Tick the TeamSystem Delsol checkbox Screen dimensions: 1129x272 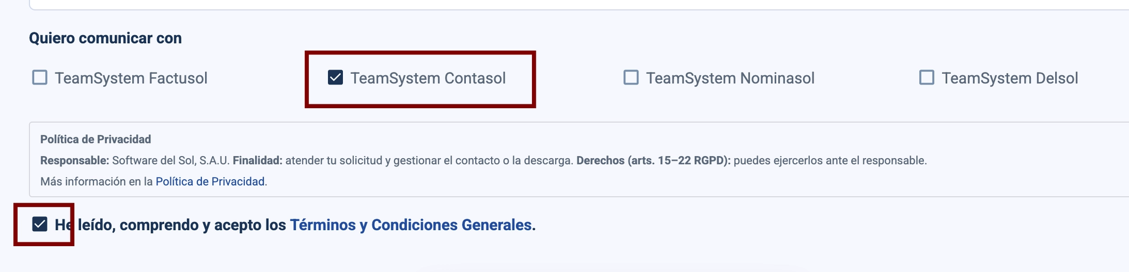coord(927,77)
